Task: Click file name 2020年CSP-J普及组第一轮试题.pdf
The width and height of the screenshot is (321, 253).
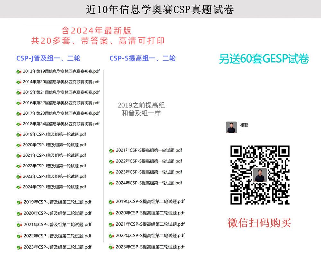Action: [55, 145]
